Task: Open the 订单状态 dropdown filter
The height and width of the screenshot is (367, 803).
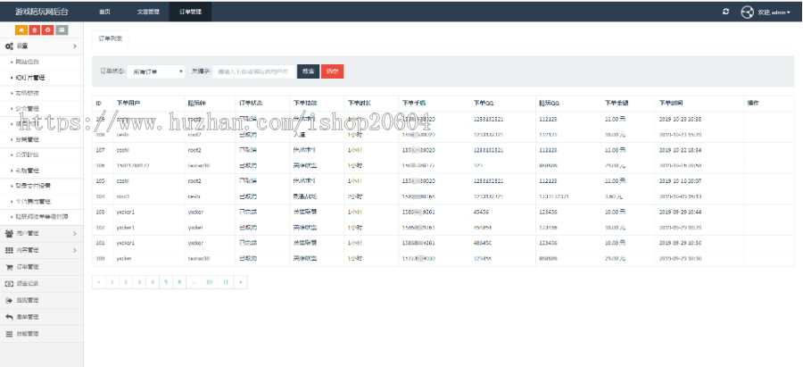Action: tap(156, 71)
